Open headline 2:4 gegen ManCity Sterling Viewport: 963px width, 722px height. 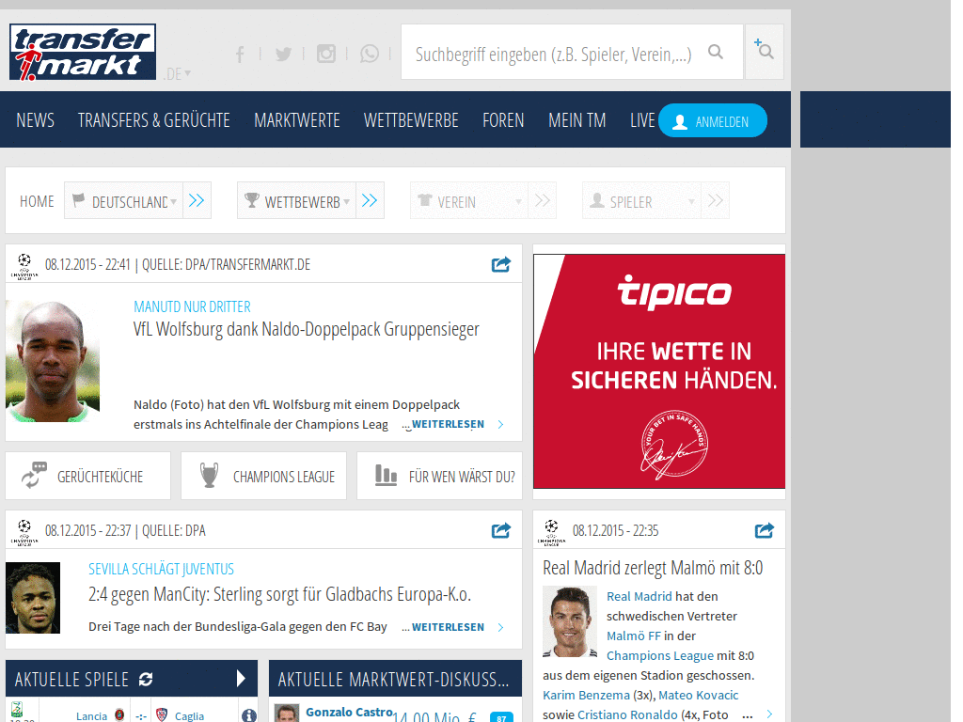pos(279,594)
